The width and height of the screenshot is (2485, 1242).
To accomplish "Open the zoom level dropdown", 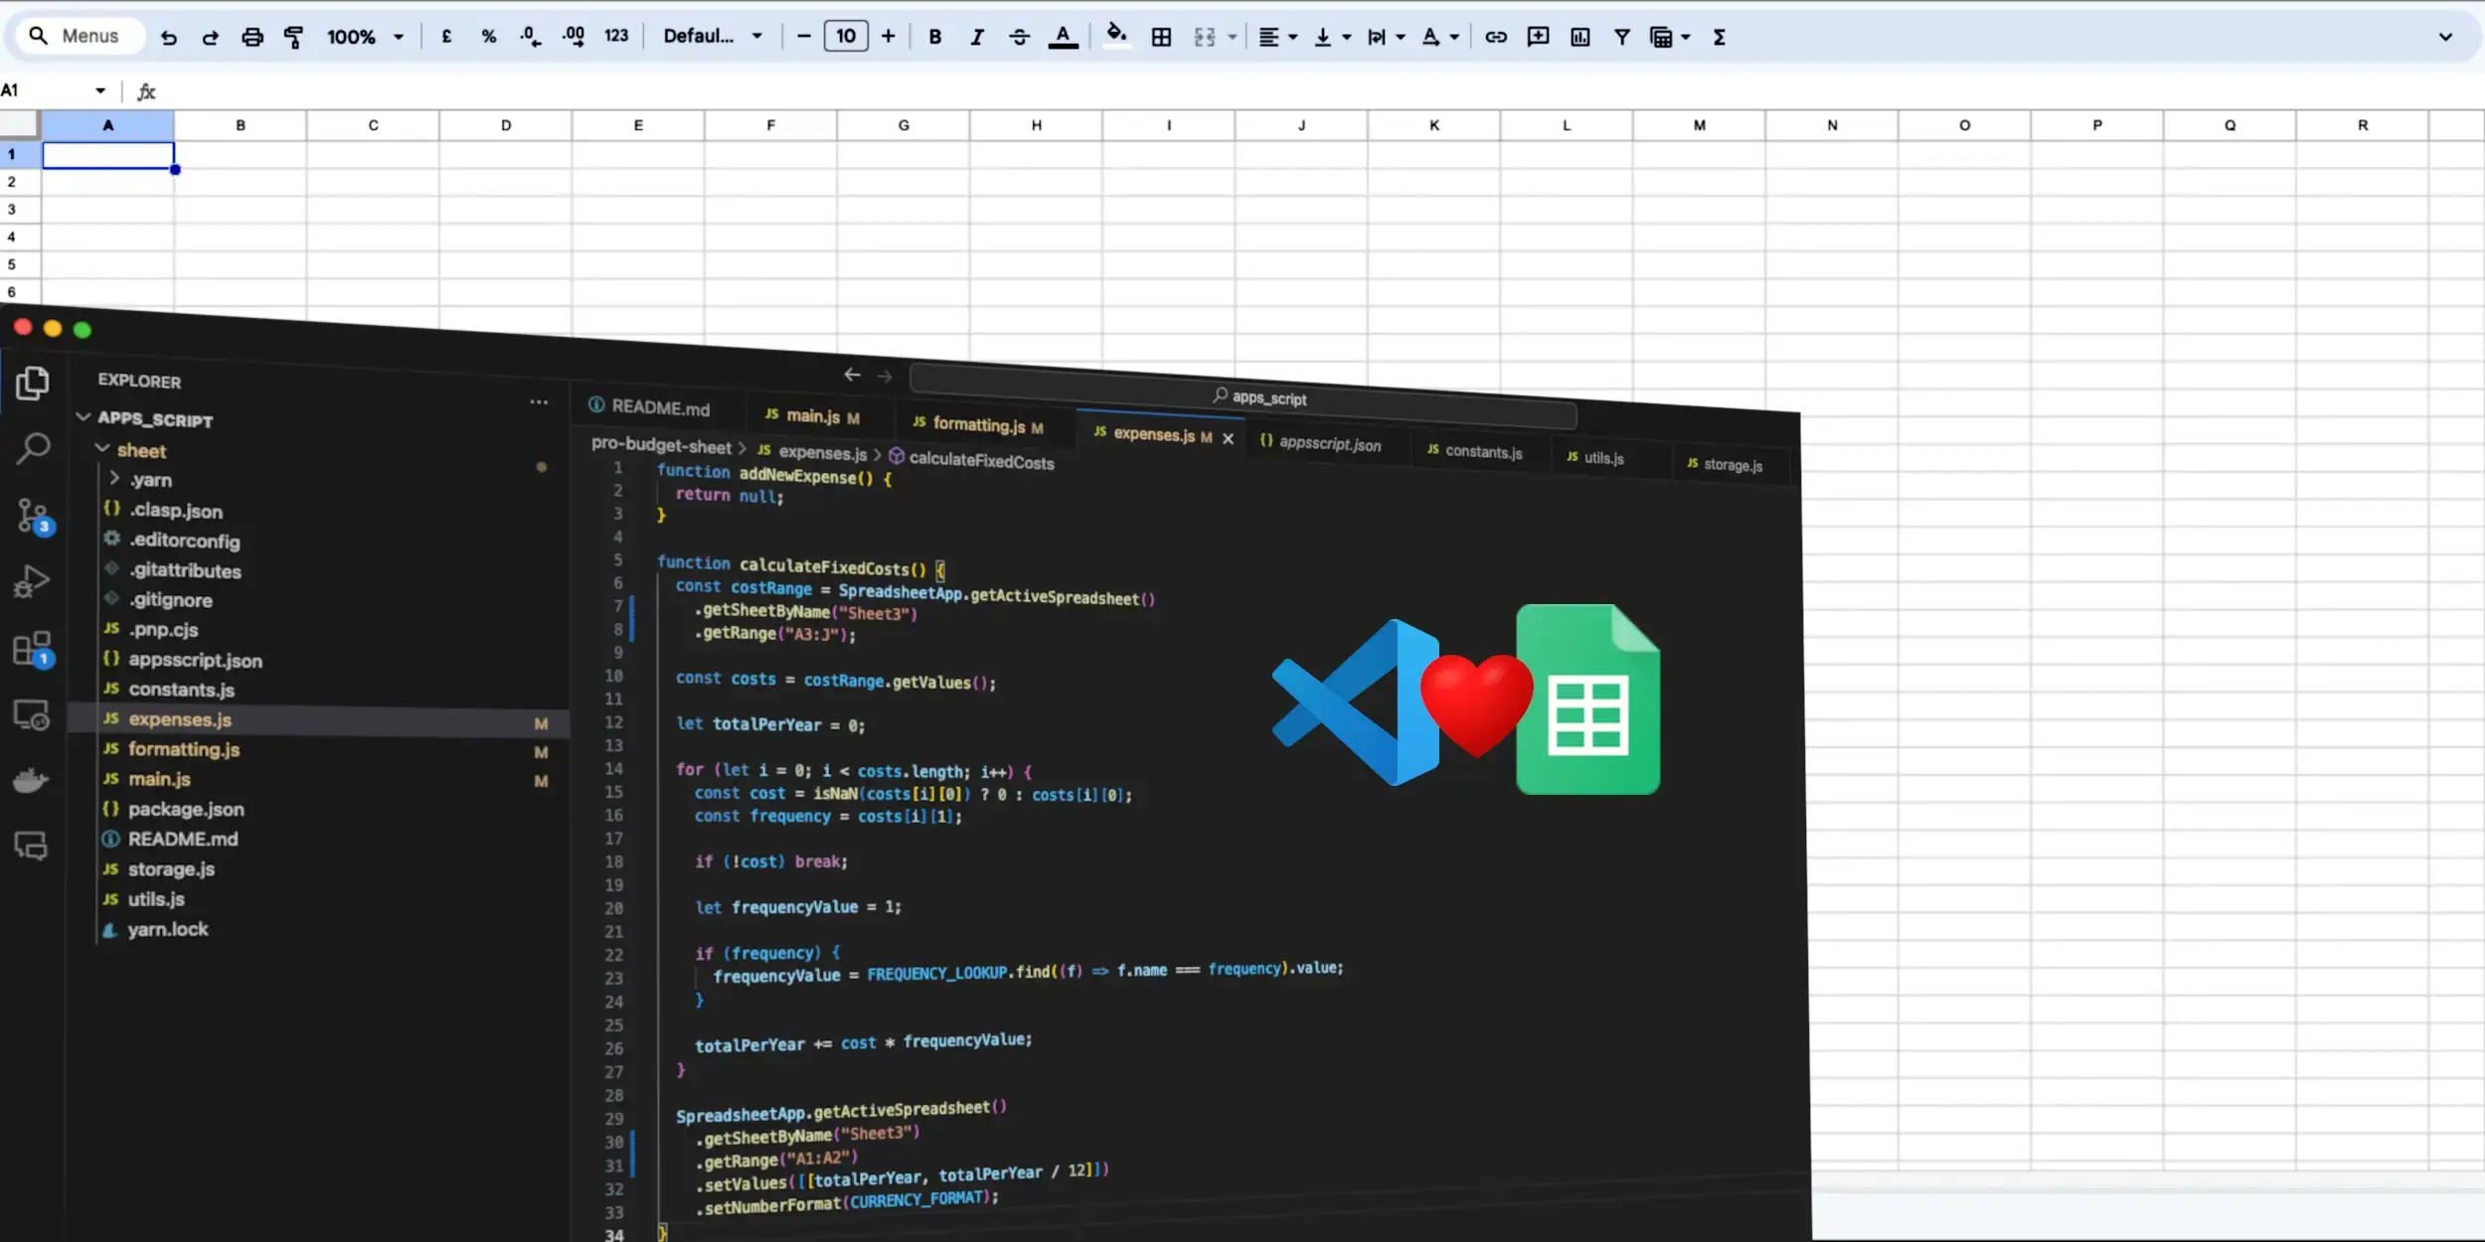I will pos(364,36).
